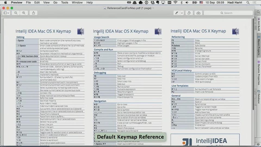Open Spotlight search in the menu bar
The image size is (261, 147).
coord(248,2)
